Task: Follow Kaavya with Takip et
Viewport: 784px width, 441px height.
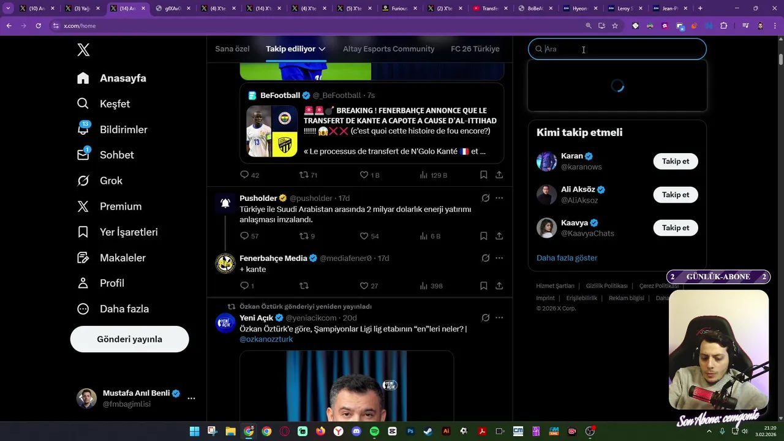Action: (676, 228)
